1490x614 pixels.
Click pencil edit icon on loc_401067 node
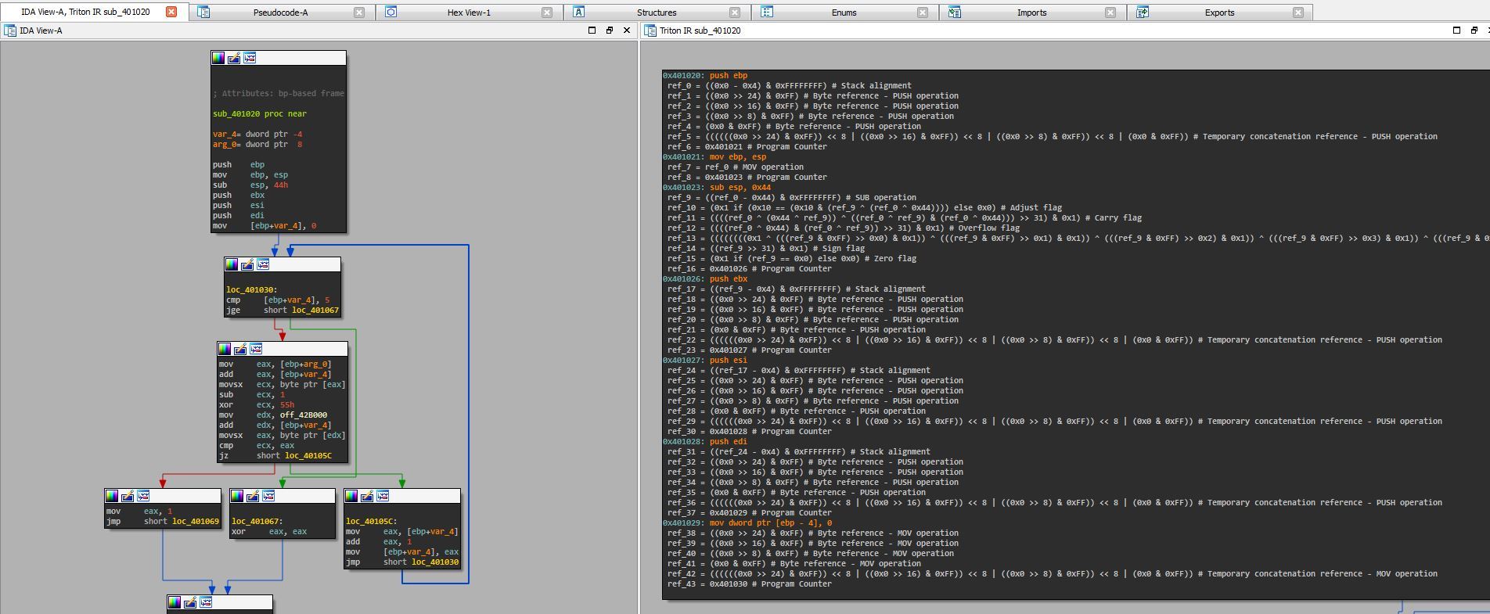coord(253,496)
